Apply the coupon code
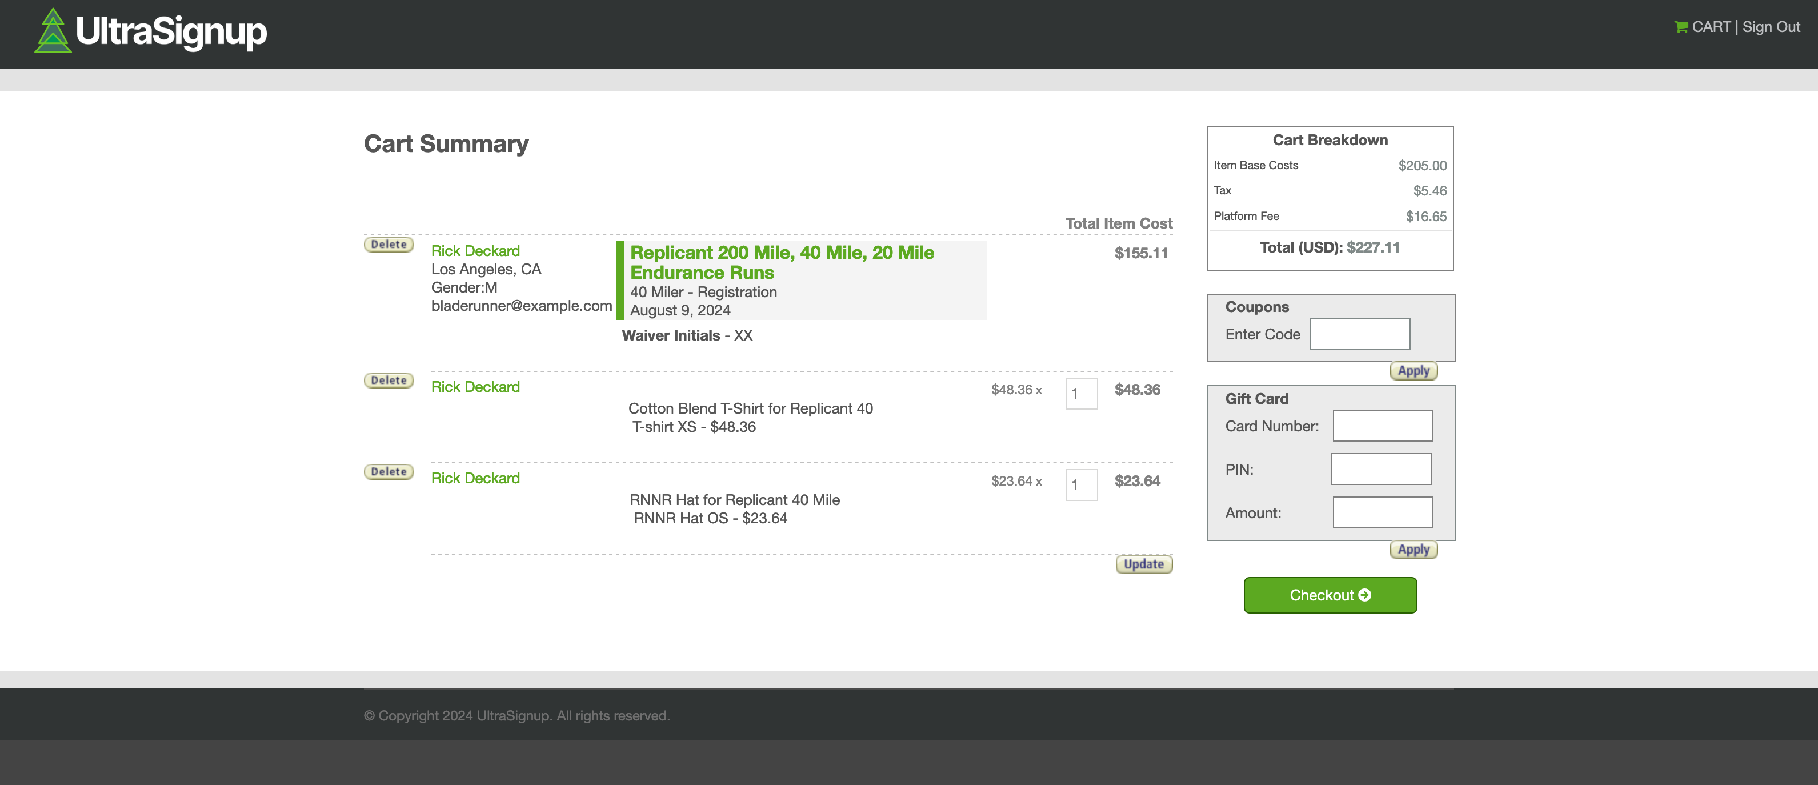1818x785 pixels. 1413,371
